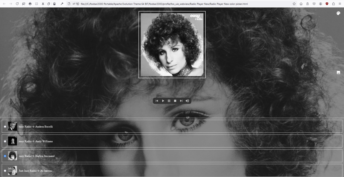Start playback with the play button
Screen dimensions: 344x177
(163, 101)
